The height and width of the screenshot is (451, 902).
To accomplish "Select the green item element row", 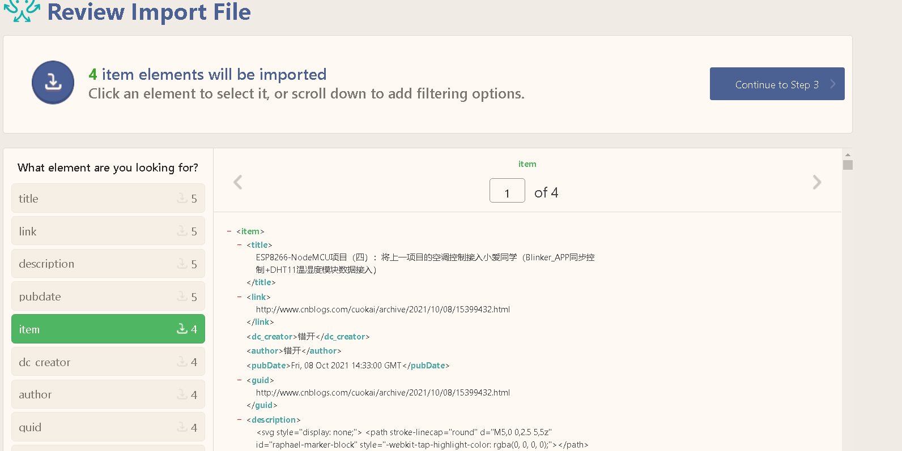I will (x=108, y=329).
